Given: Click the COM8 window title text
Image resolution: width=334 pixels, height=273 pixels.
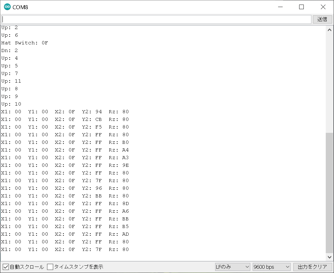Looking at the screenshot, I should (20, 7).
